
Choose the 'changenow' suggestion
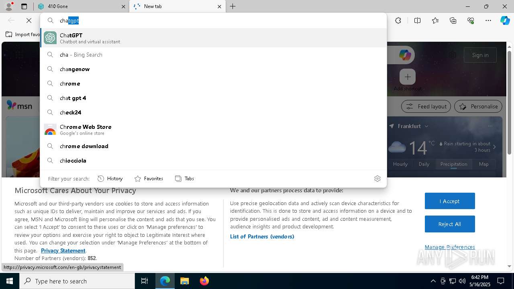point(213,69)
